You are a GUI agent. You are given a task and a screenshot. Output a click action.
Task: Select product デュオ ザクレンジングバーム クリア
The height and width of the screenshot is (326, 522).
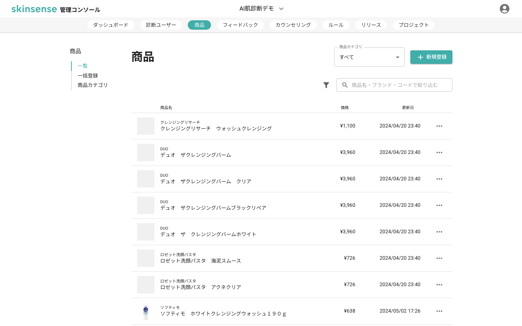click(206, 181)
